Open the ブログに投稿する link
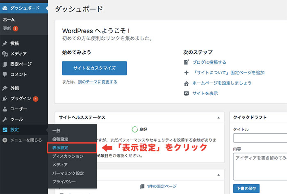Image resolution: width=287 pixels, height=194 pixels. click(x=210, y=62)
